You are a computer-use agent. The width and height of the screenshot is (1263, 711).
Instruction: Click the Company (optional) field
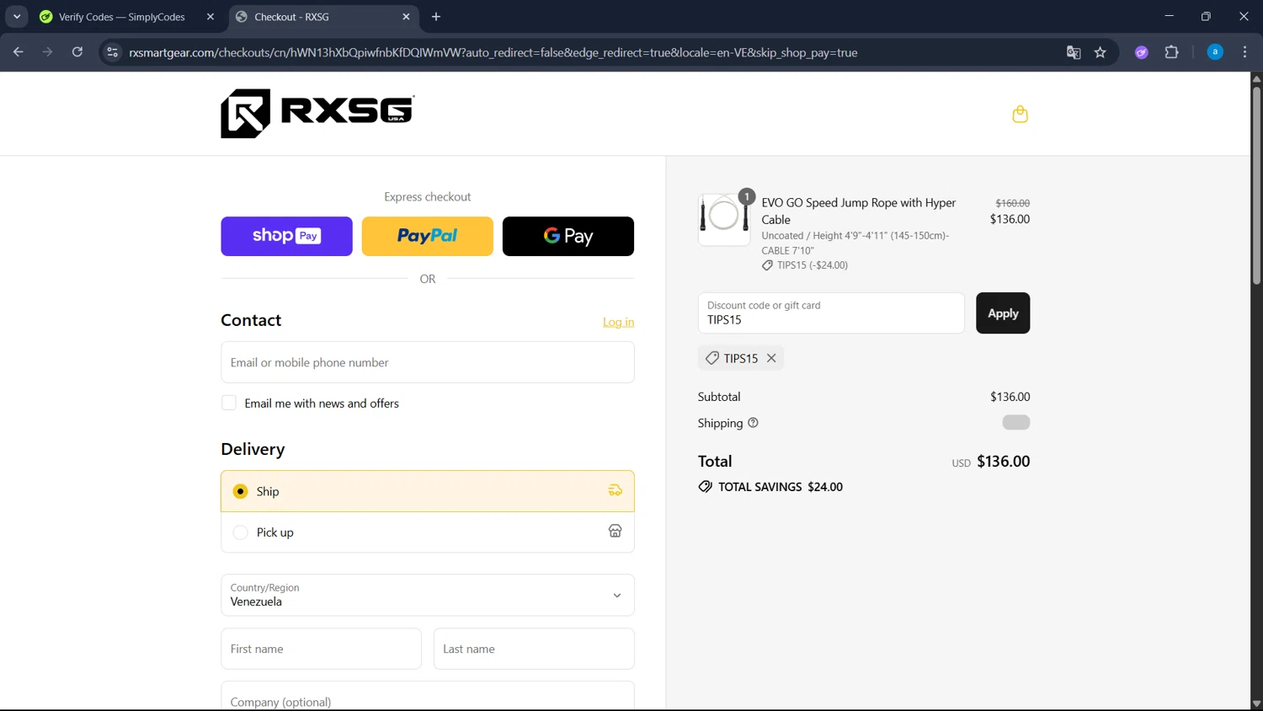coord(428,697)
